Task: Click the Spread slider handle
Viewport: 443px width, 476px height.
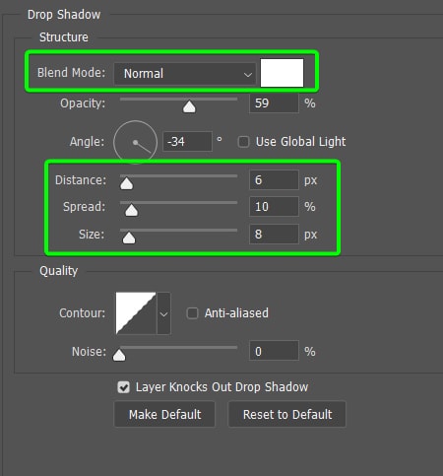Action: (132, 210)
